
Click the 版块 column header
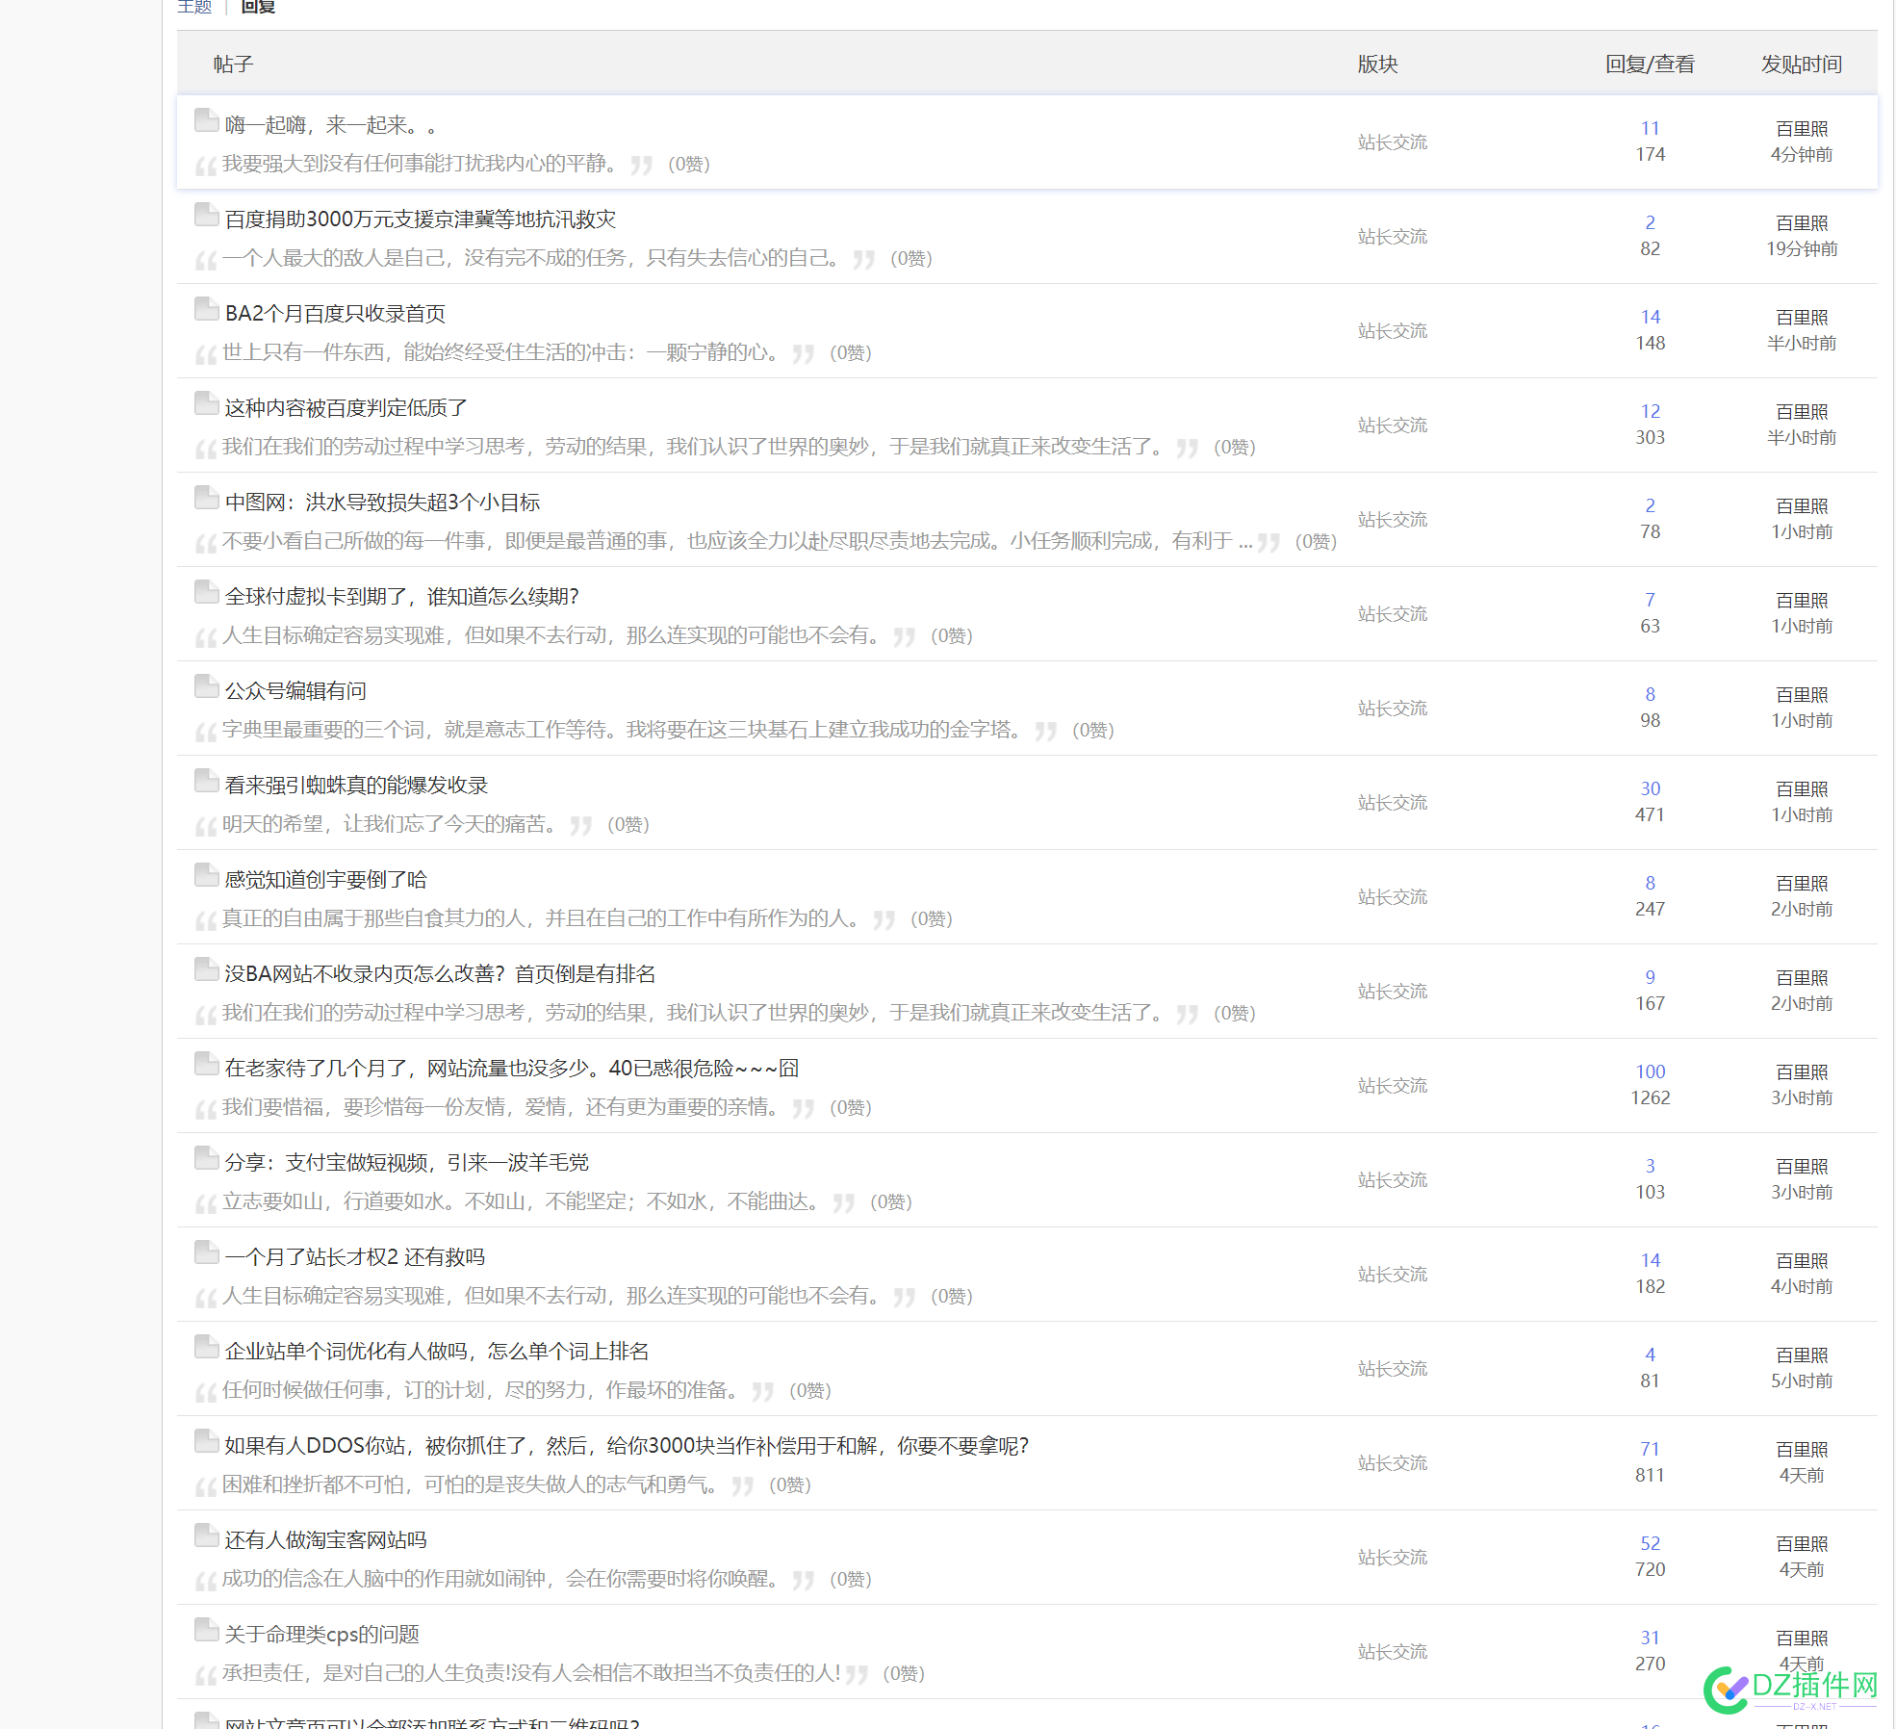tap(1378, 65)
